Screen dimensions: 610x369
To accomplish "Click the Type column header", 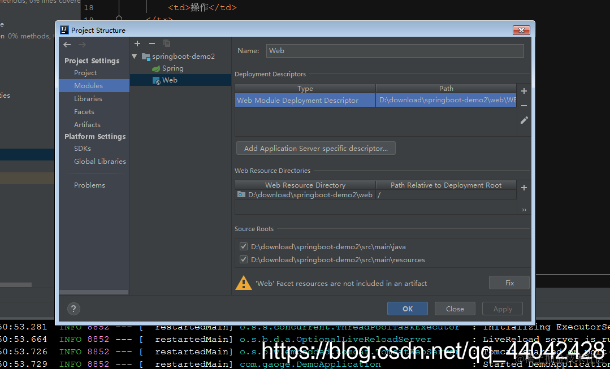I will 305,89.
